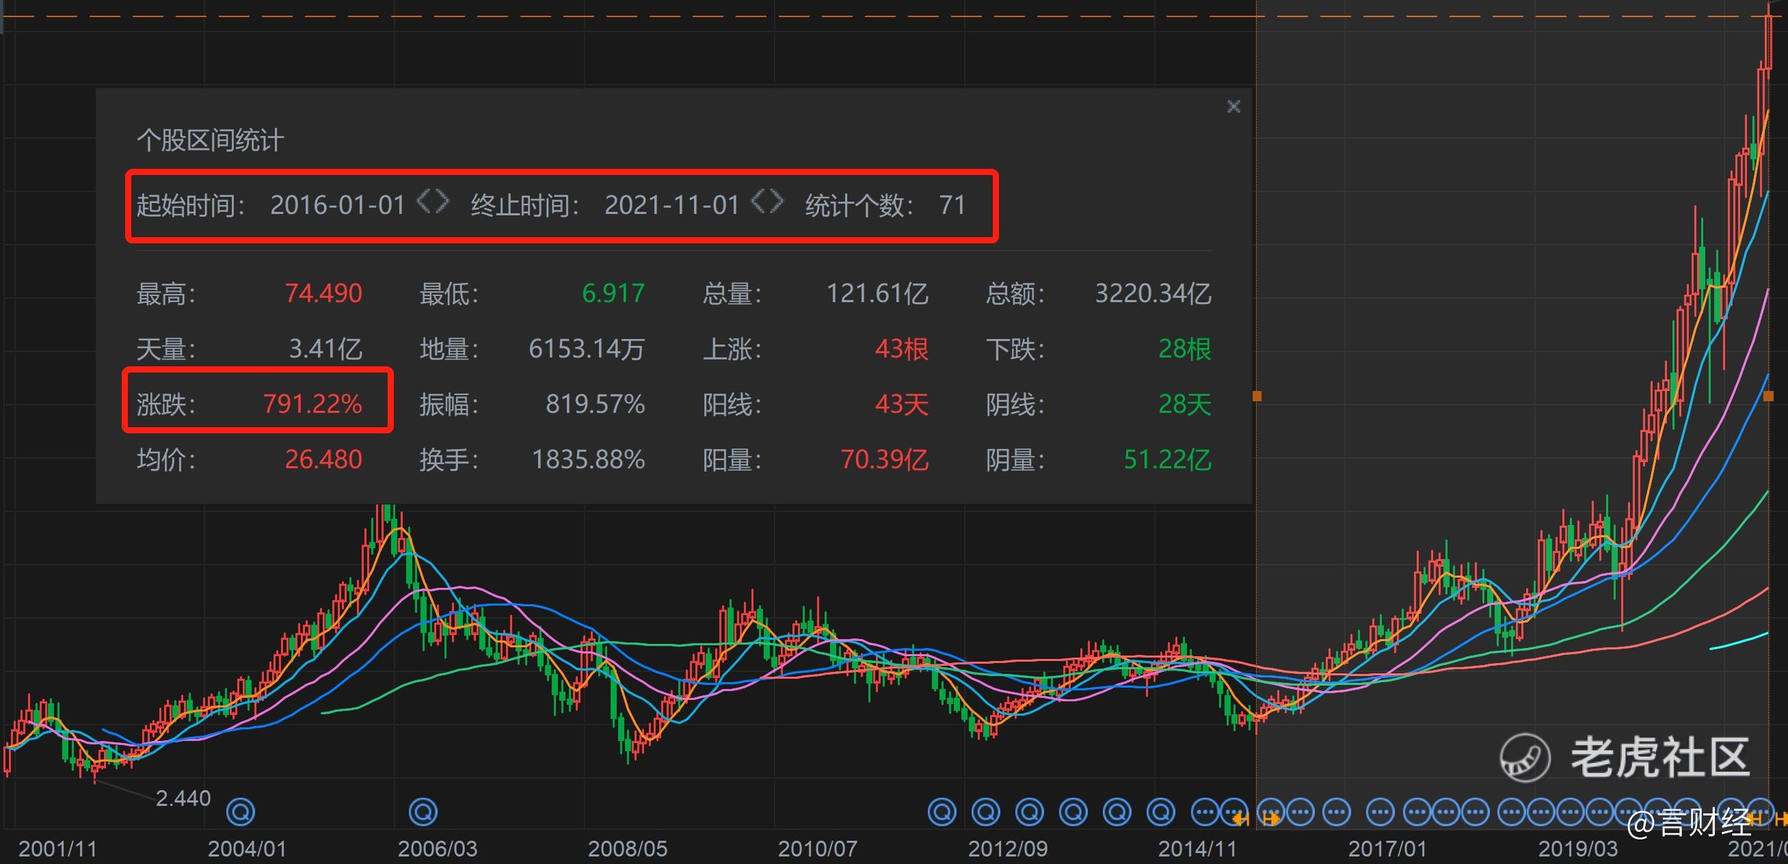The width and height of the screenshot is (1788, 864).
Task: Click the orange right-pointing range arrow near 2014/11
Action: click(x=1271, y=820)
